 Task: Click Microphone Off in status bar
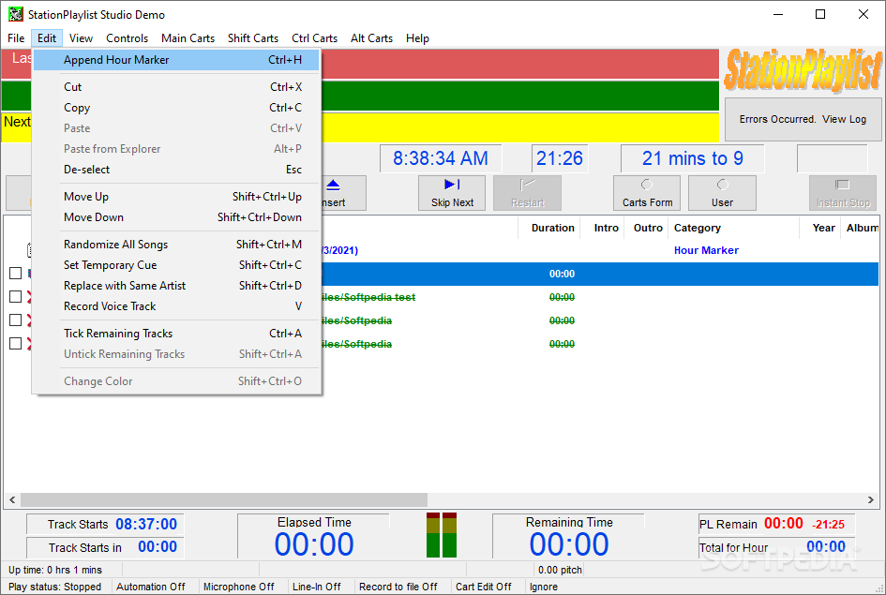coord(238,587)
